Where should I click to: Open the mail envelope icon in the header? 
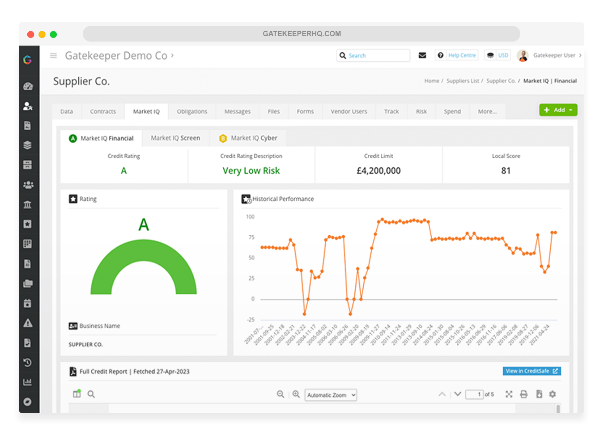click(x=422, y=55)
